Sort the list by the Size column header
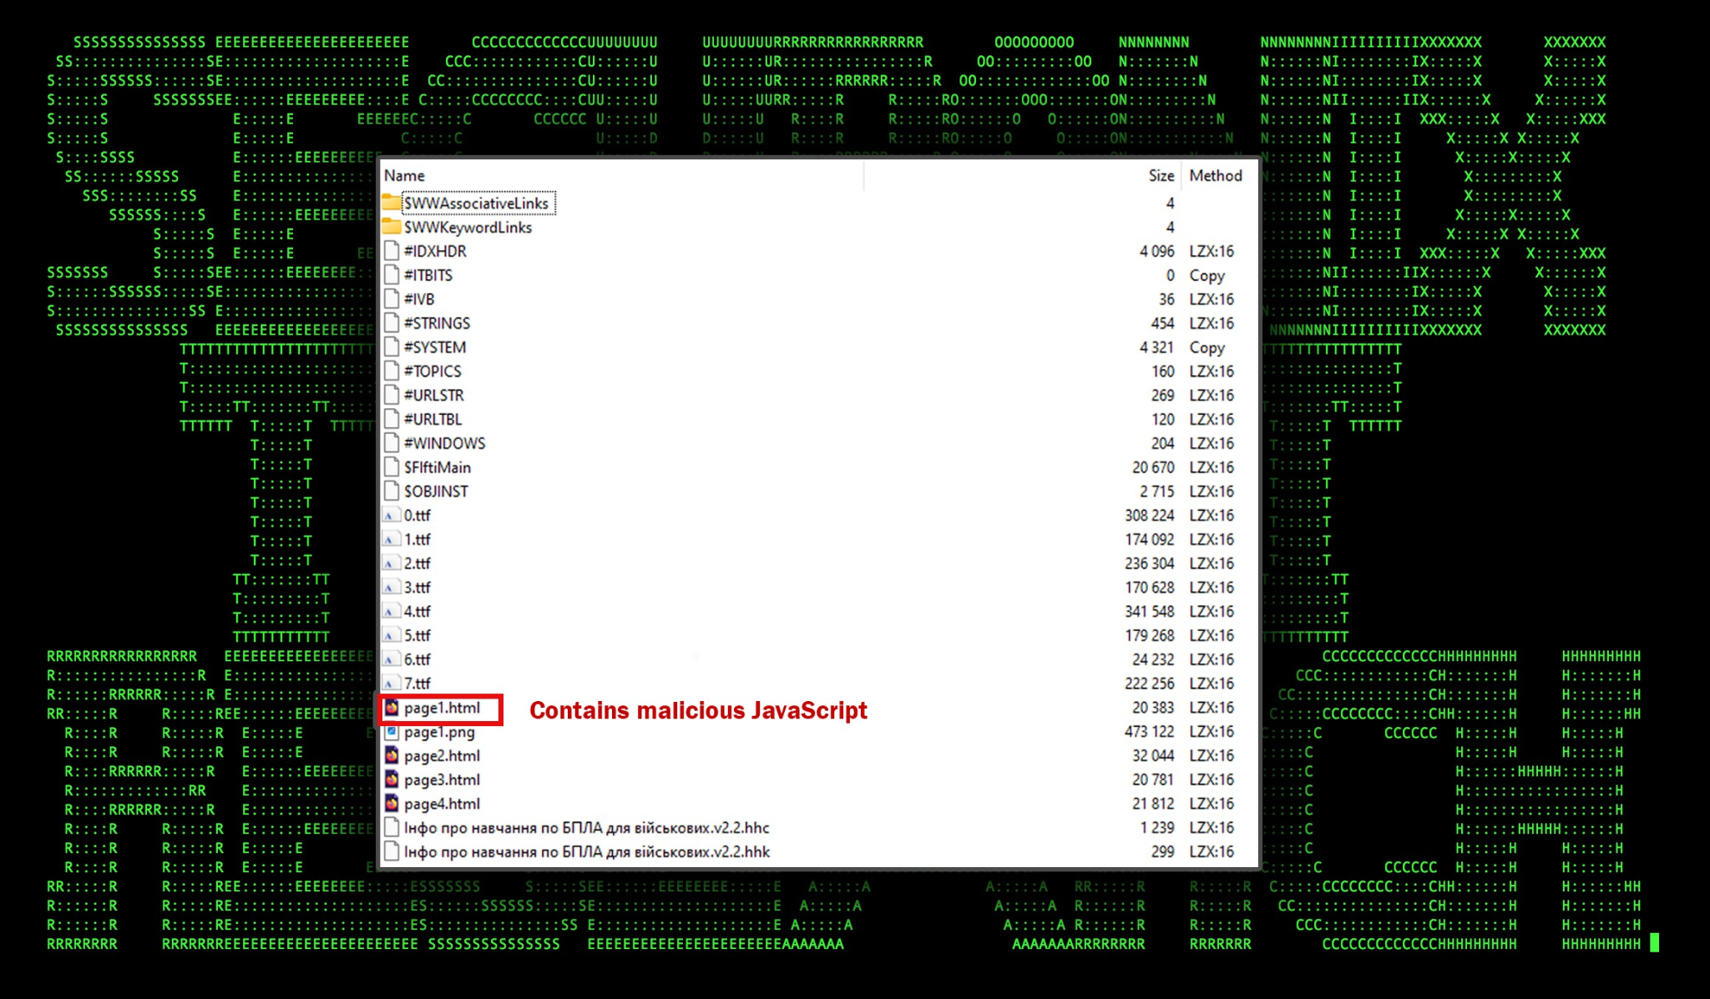The width and height of the screenshot is (1710, 999). [x=1161, y=176]
